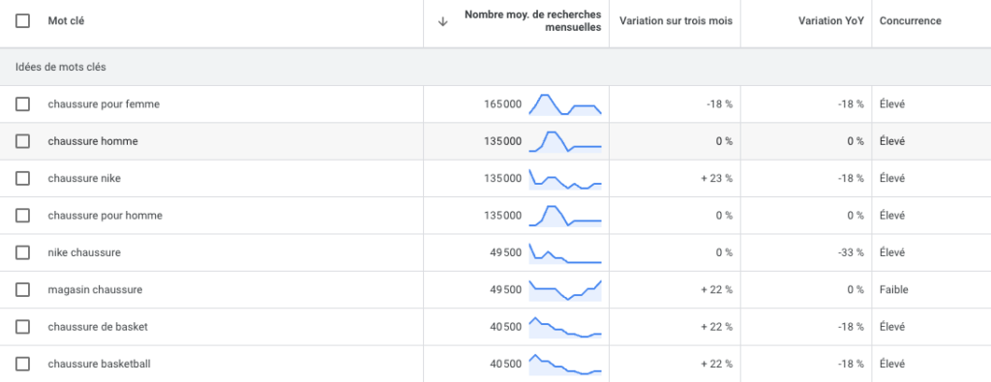
Task: View nike chaussure trend sparkline
Action: [x=565, y=252]
